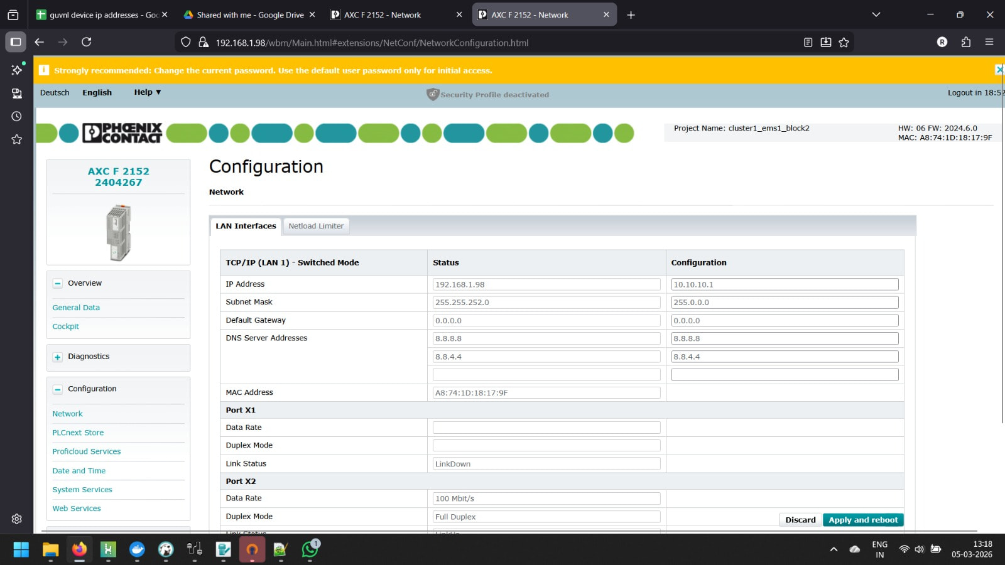
Task: Bookmark this page with star icon
Action: 844,42
